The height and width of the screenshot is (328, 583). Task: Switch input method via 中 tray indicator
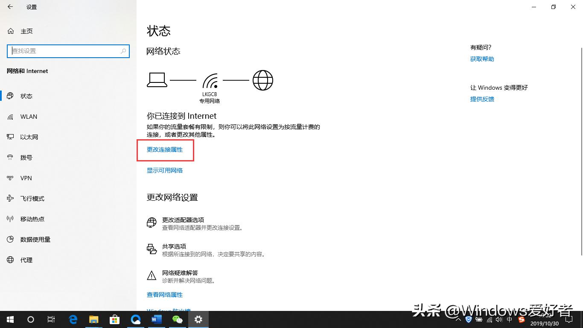[x=510, y=319]
